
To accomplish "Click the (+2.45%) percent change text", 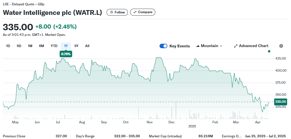I will coord(65,27).
